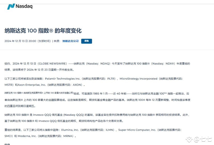Click the date text 2024 年 12 月 13 日 20:00
214x145 pixels.
(20, 41)
